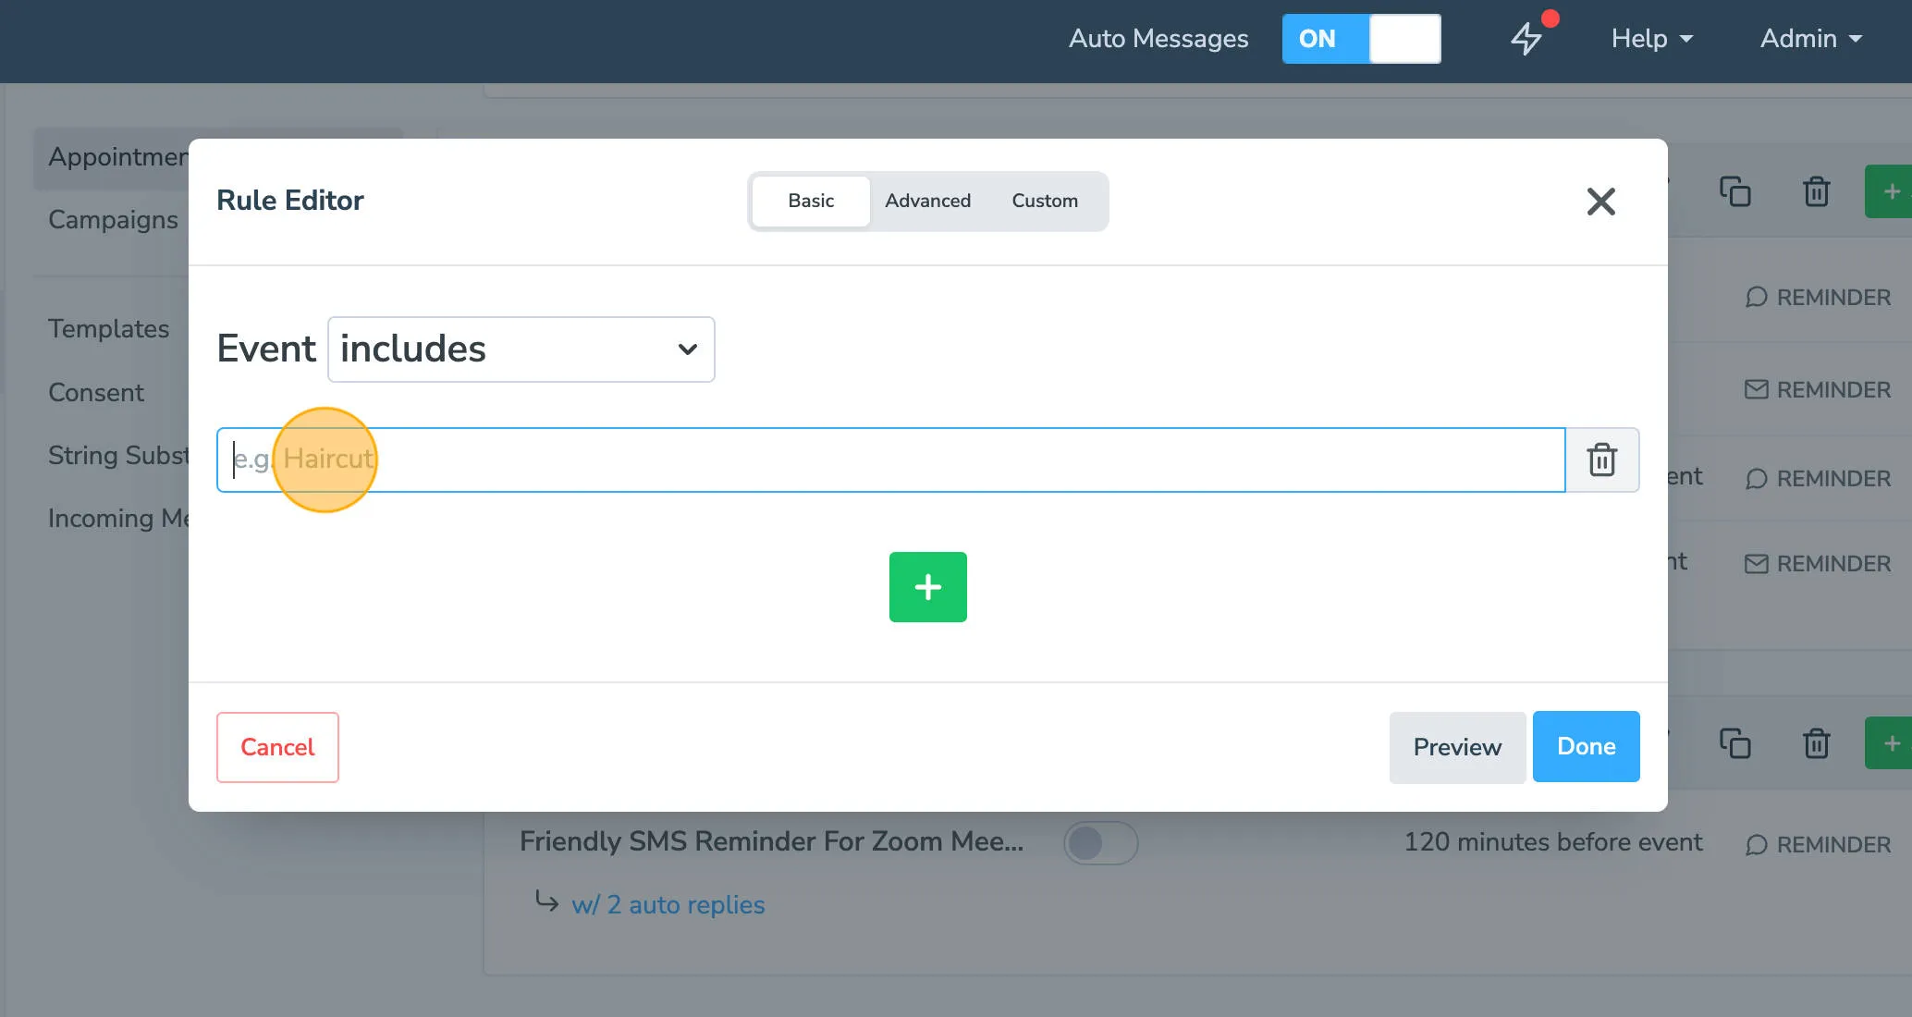Enable the Friendly SMS Reminder toggle
Image resolution: width=1912 pixels, height=1017 pixels.
(x=1100, y=842)
